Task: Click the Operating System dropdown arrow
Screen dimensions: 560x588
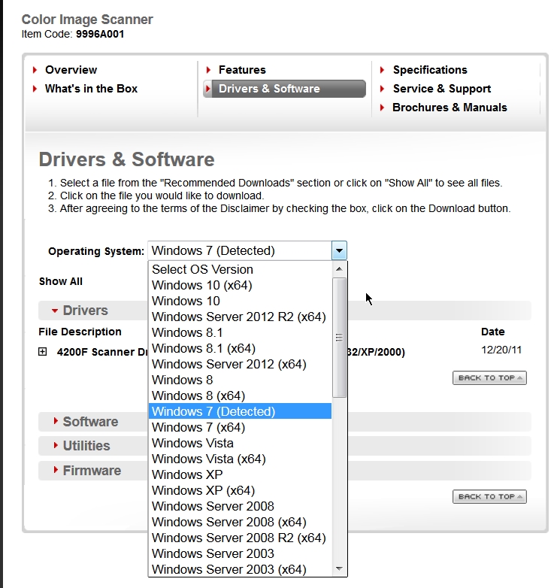Action: click(339, 251)
